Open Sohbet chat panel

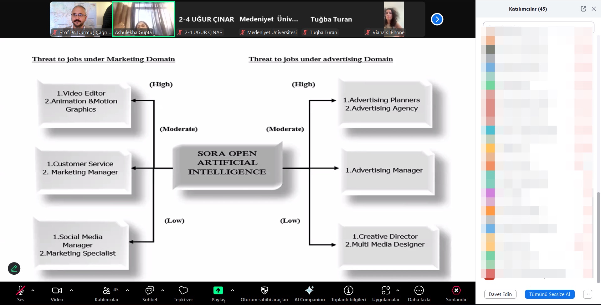click(150, 294)
